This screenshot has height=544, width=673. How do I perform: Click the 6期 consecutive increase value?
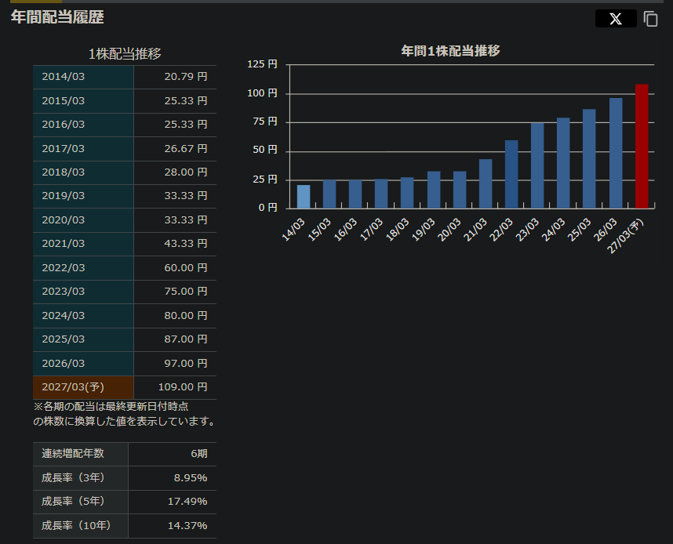199,454
